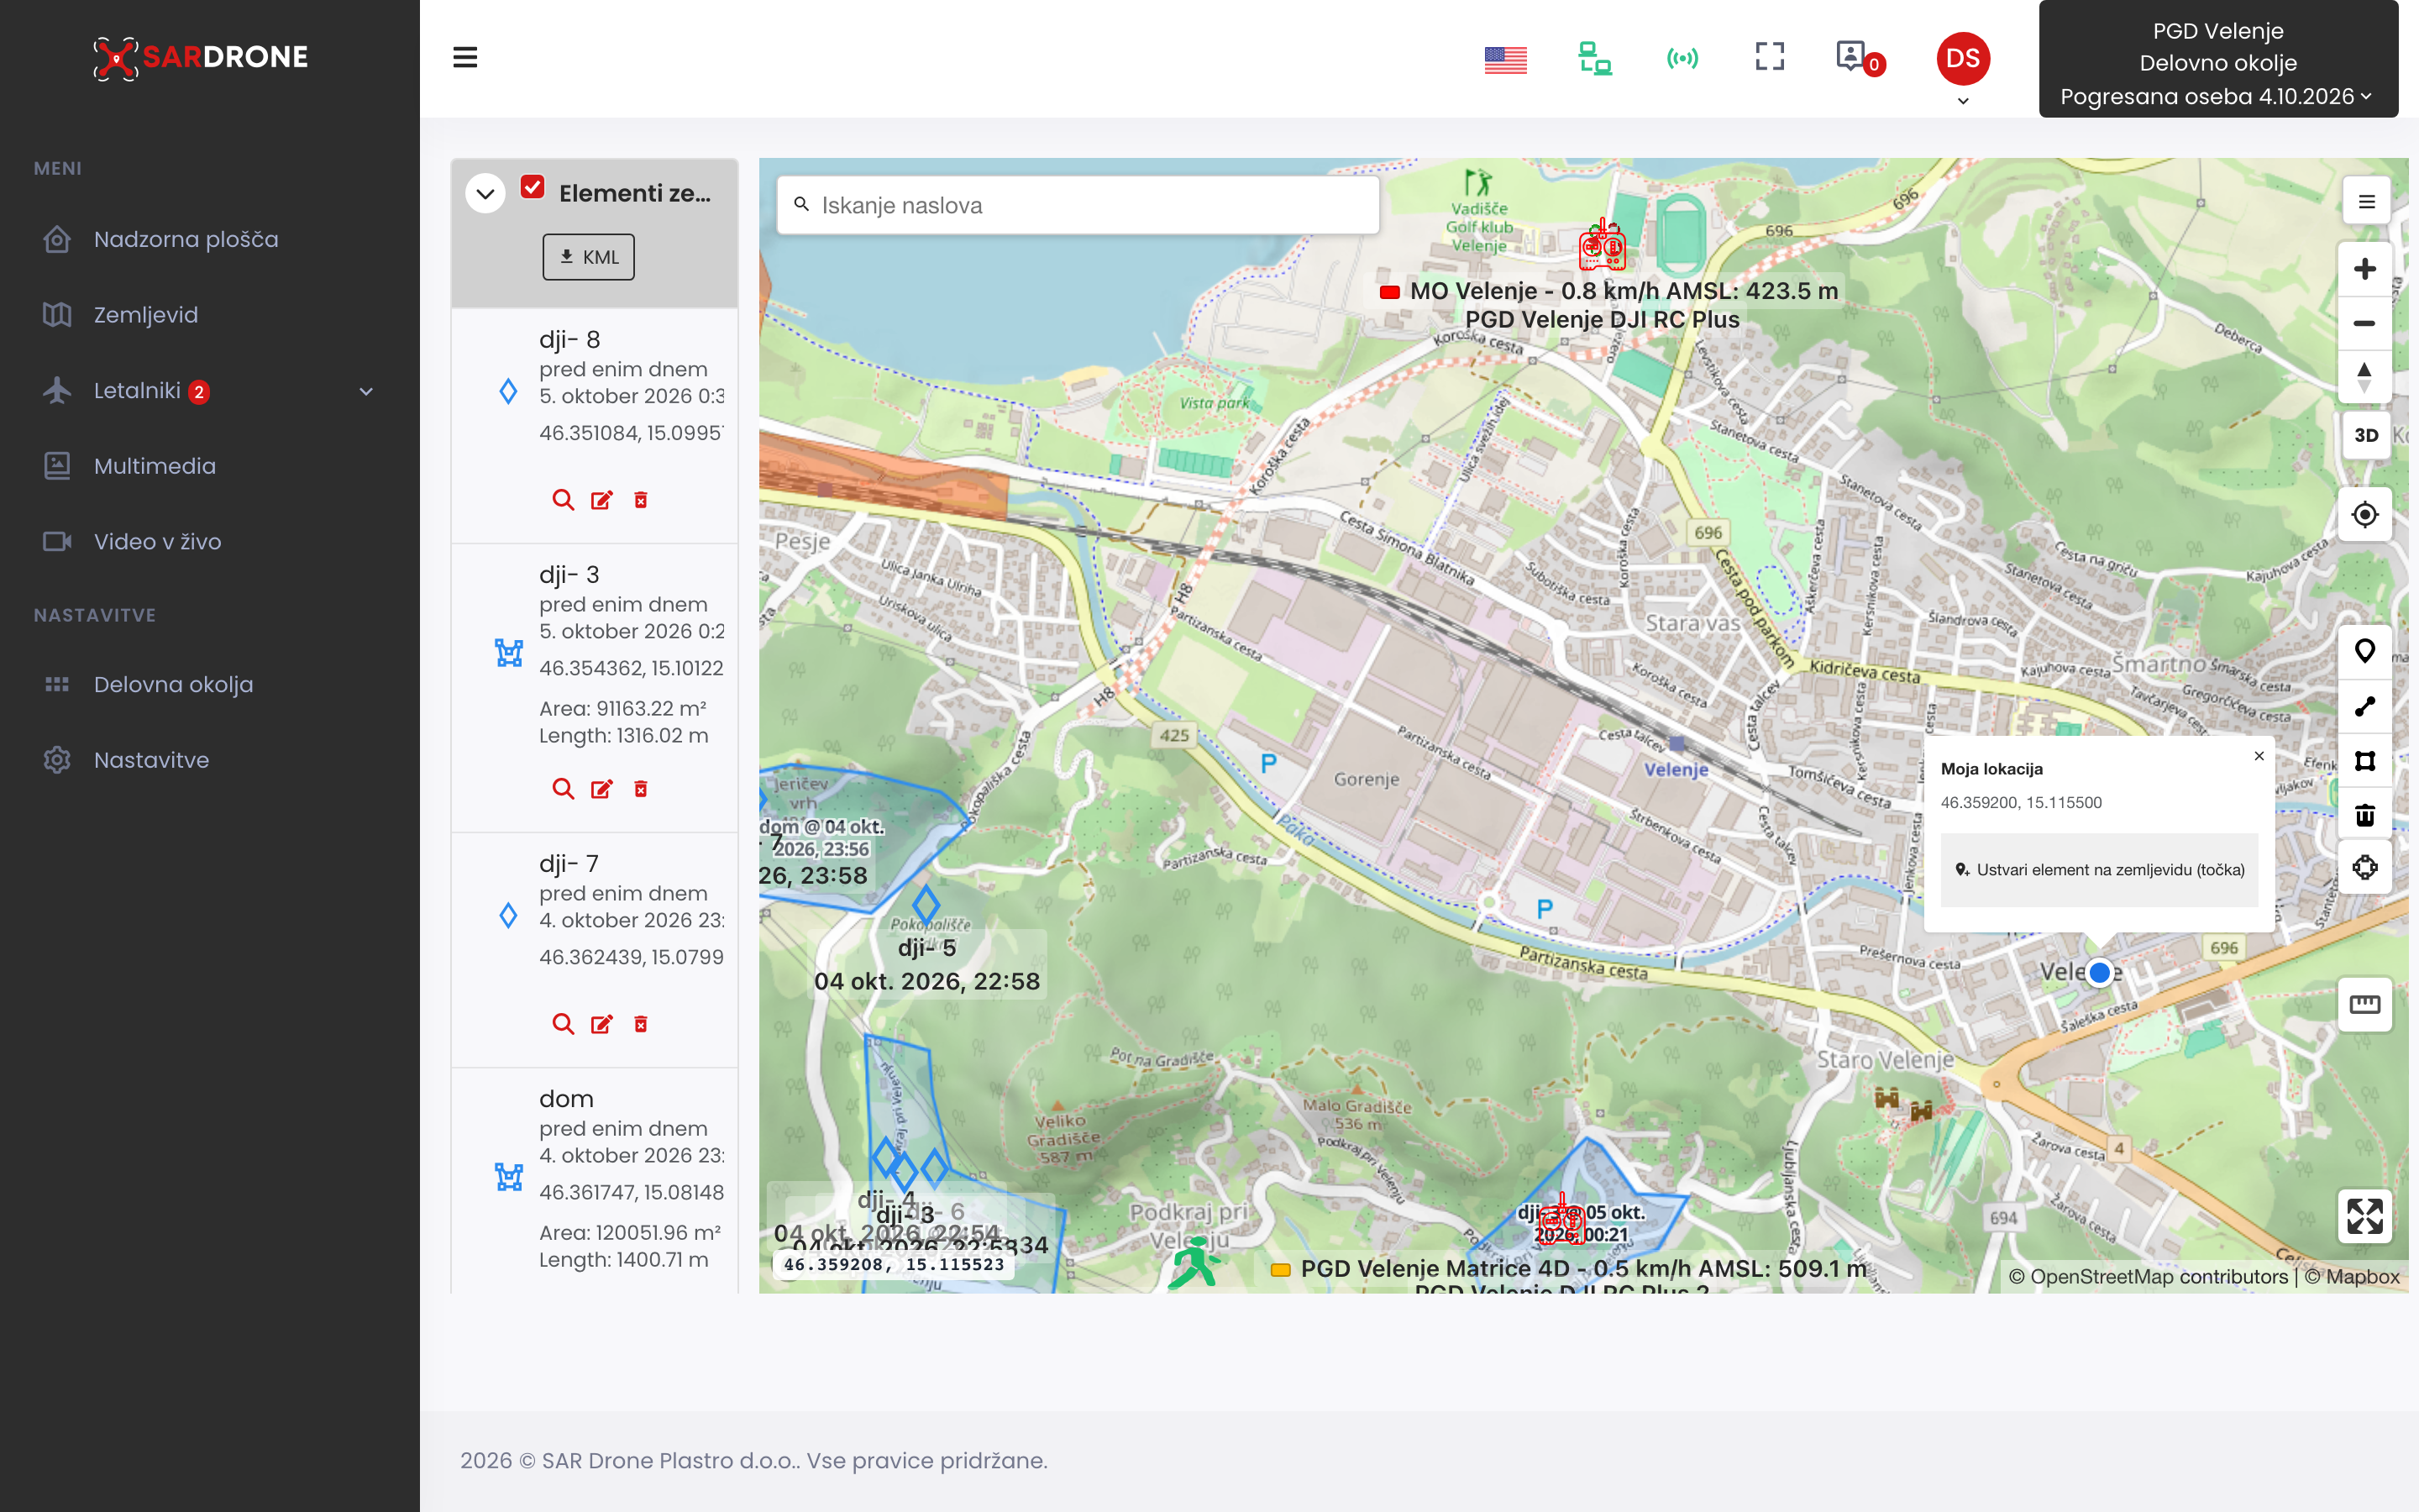Click Ustvari element na zemljevidu (točka)
The width and height of the screenshot is (2419, 1512).
coord(2099,869)
